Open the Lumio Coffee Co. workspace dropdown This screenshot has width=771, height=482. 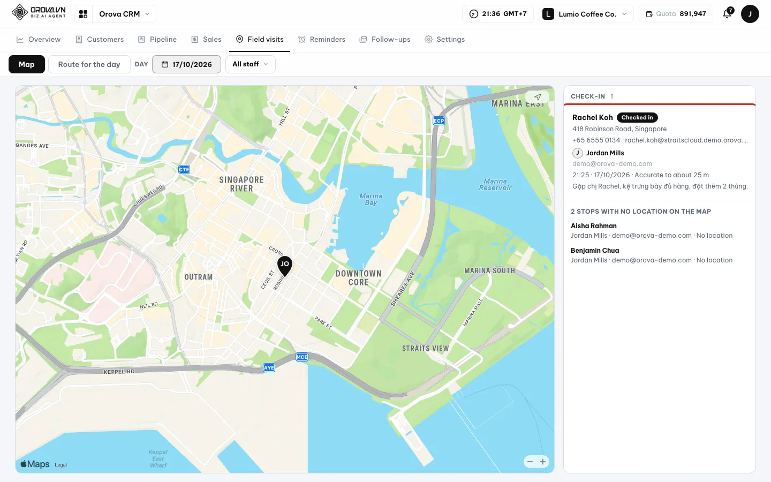point(586,14)
